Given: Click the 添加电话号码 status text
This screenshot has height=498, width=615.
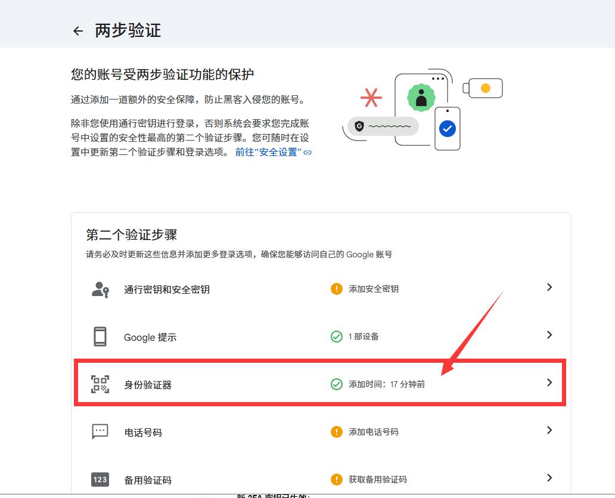Looking at the screenshot, I should [374, 432].
